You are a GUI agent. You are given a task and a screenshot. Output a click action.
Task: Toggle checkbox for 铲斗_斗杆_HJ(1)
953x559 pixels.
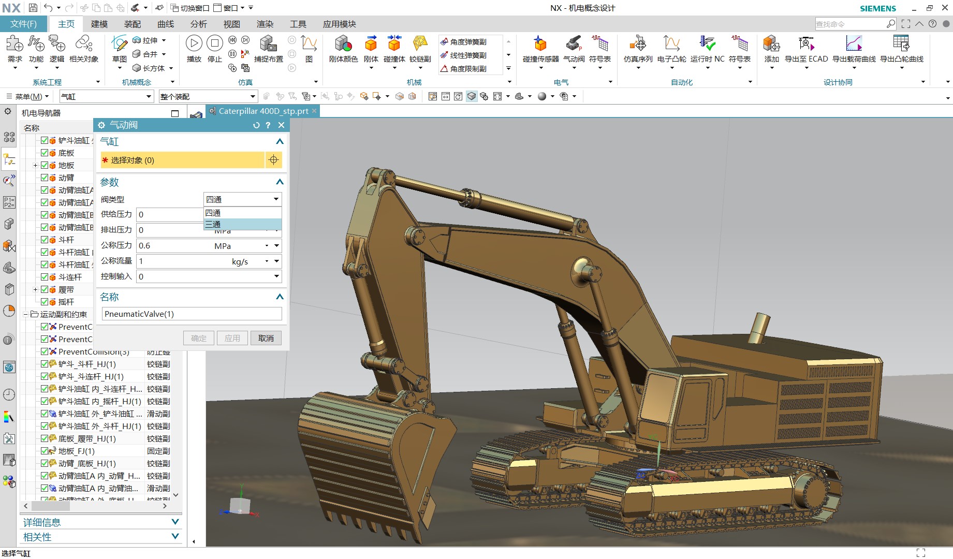pos(45,364)
